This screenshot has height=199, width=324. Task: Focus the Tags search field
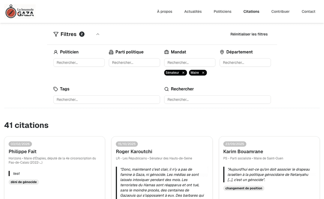(x=106, y=99)
